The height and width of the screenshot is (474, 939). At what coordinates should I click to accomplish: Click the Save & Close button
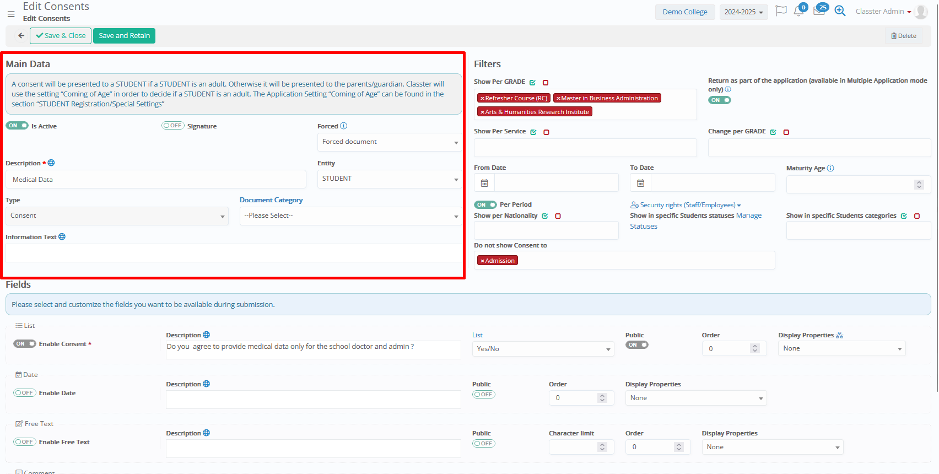point(61,36)
